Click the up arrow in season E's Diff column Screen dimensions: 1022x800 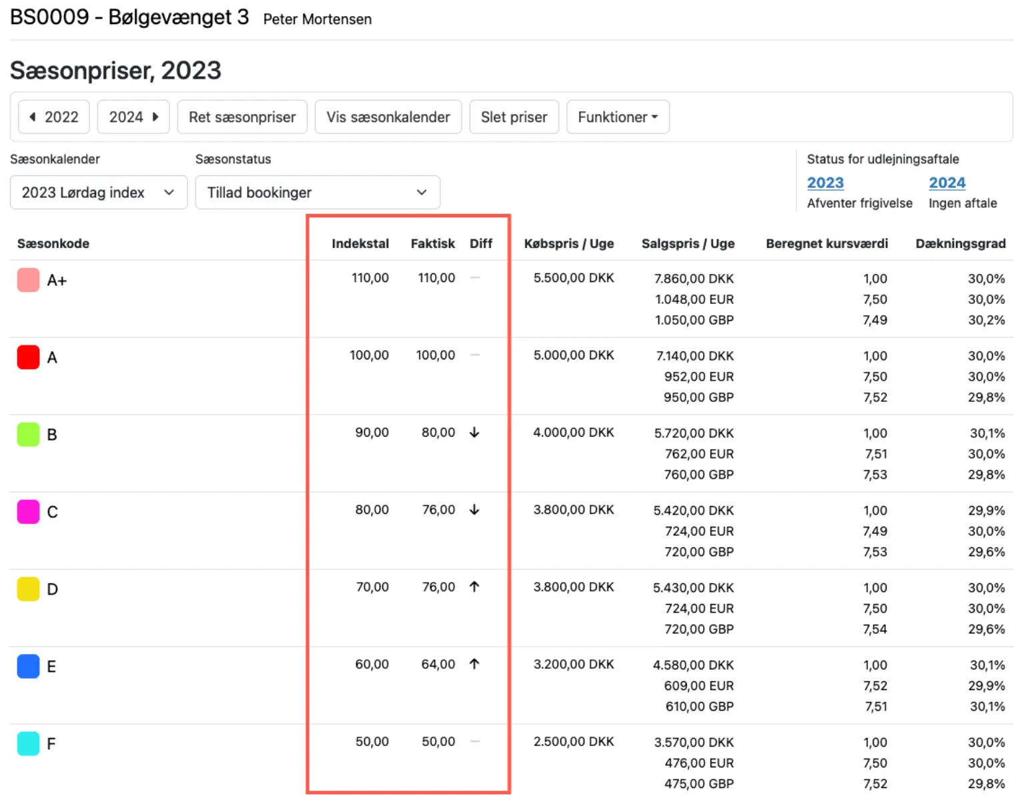pyautogui.click(x=474, y=665)
